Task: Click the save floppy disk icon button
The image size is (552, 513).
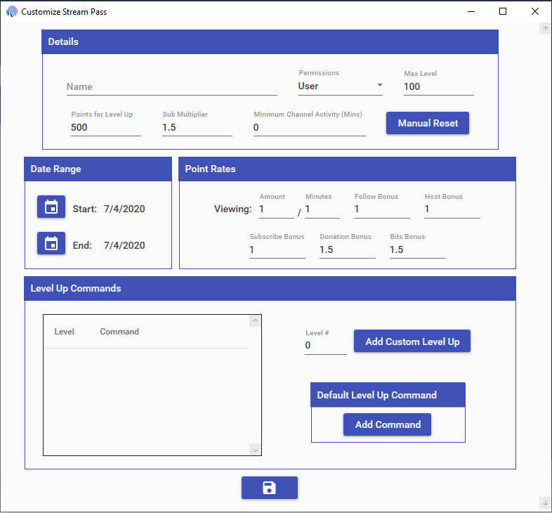Action: tap(269, 488)
